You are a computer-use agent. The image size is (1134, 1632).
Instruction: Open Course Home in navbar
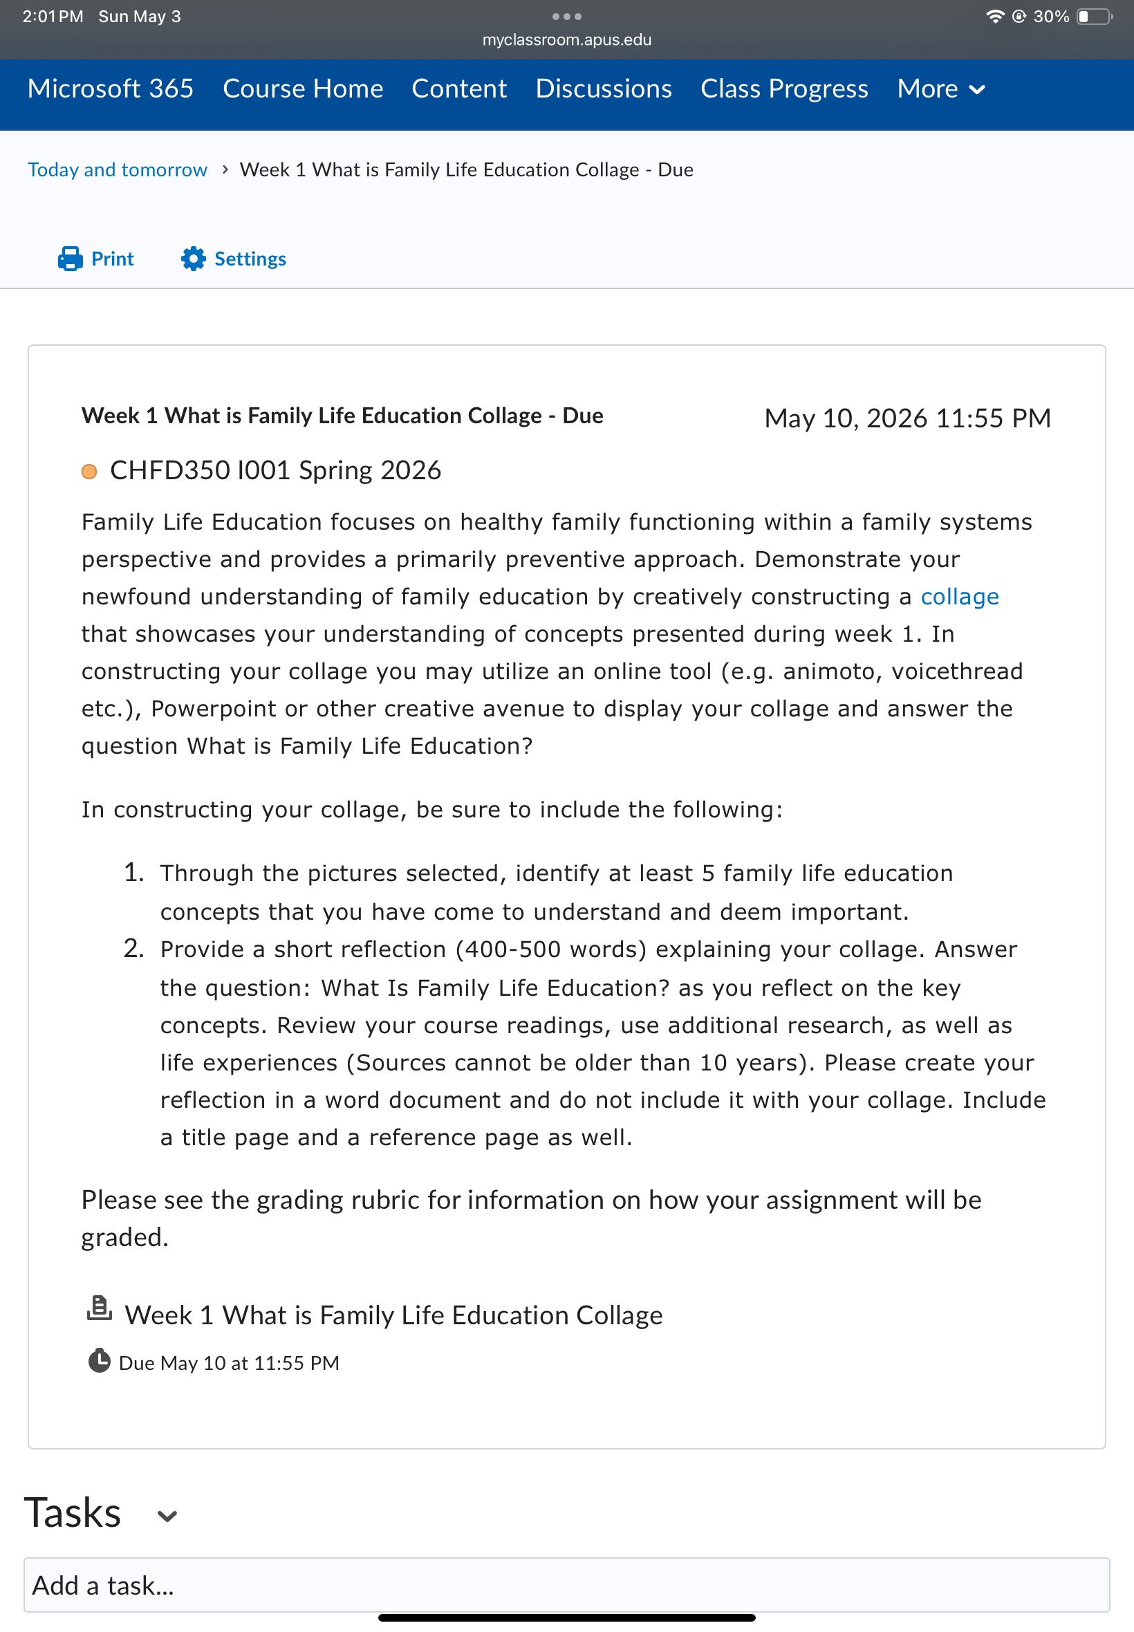(x=303, y=89)
